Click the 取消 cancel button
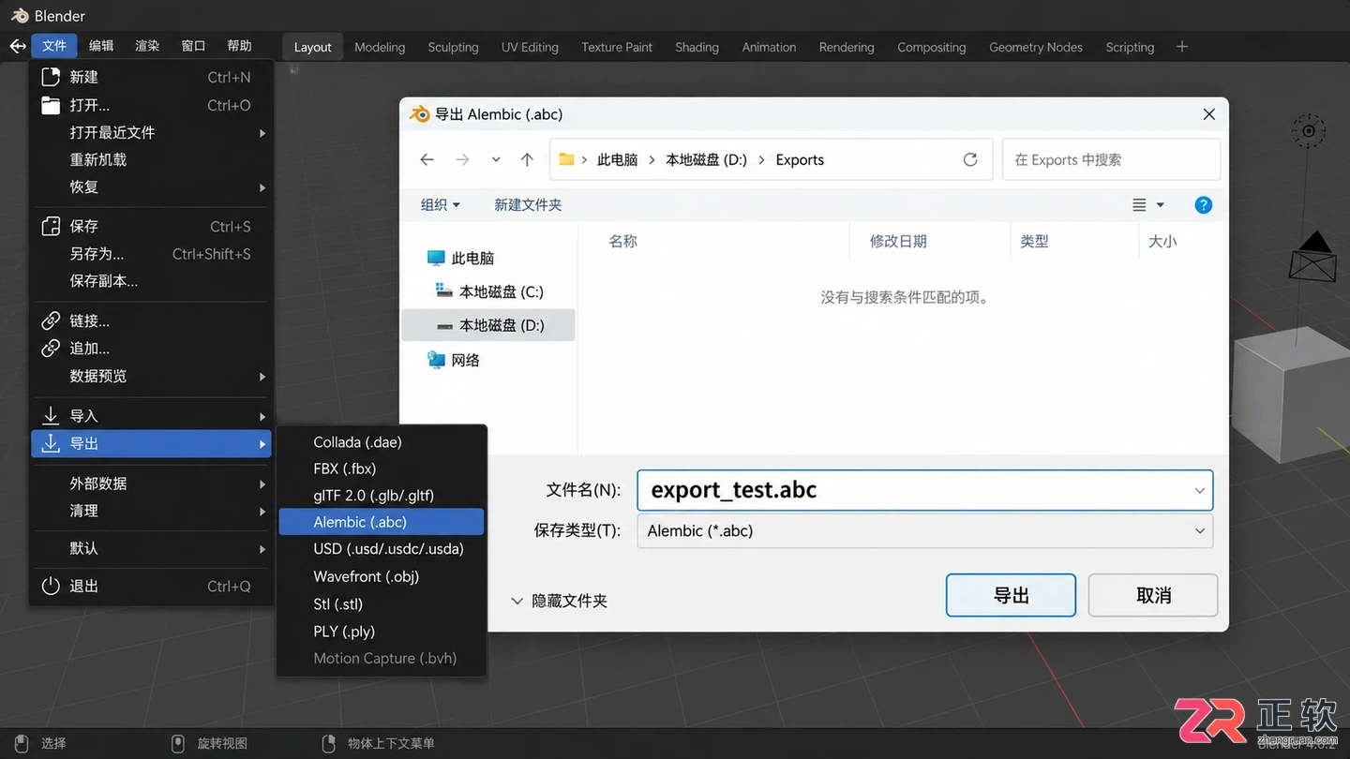Viewport: 1350px width, 759px height. pyautogui.click(x=1153, y=596)
